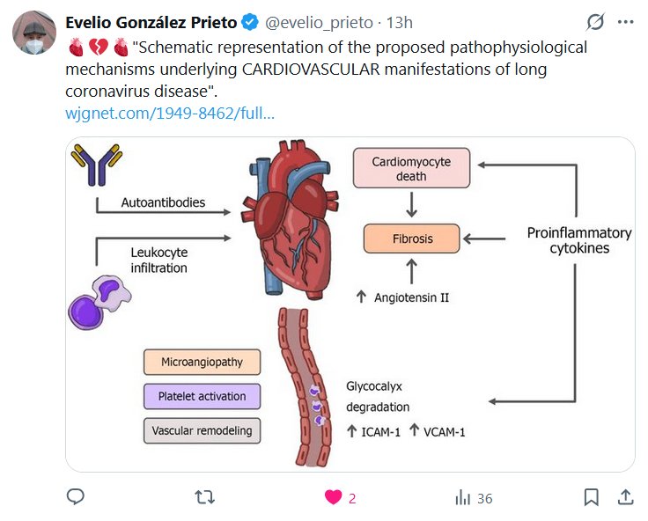Image resolution: width=648 pixels, height=521 pixels.
Task: Toggle the red heart like button
Action: (x=333, y=497)
